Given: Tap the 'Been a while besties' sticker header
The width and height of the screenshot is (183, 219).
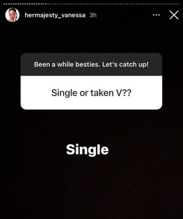Looking at the screenshot, I should [x=91, y=64].
